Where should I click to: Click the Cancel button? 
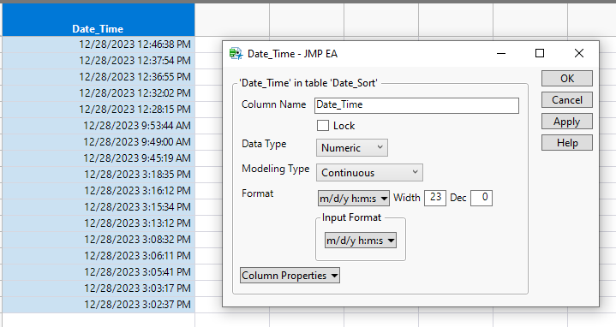pyautogui.click(x=567, y=99)
